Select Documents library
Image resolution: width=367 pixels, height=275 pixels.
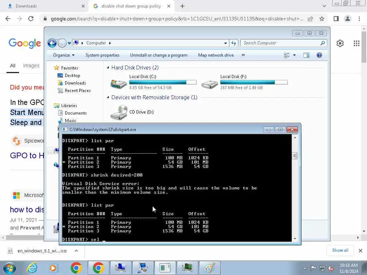[76, 113]
